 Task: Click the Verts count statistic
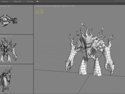[39, 13]
